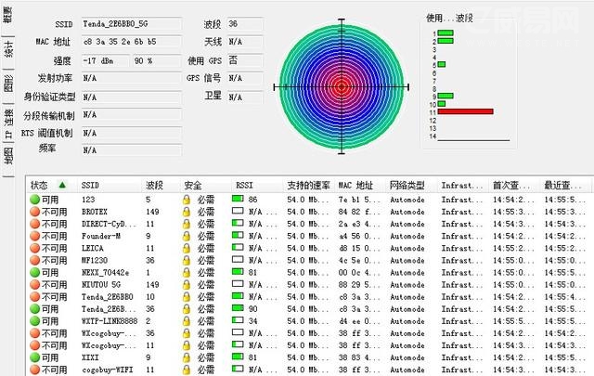The height and width of the screenshot is (376, 594).
Task: Click the red channel 11 usage bar
Action: (x=465, y=111)
